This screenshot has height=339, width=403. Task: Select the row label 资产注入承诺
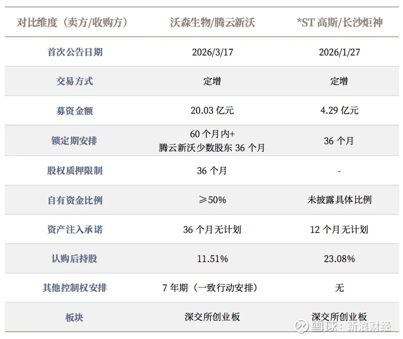click(x=75, y=230)
